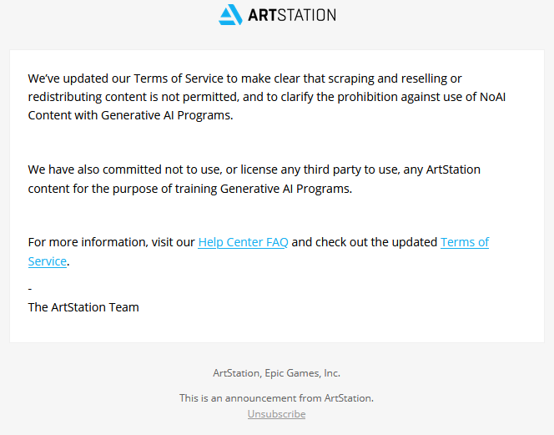Click 'This is an announcement from ArtStation.' text
The height and width of the screenshot is (435, 554).
click(277, 398)
